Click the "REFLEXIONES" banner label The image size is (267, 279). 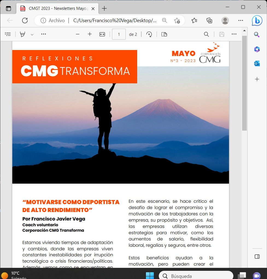(58, 58)
